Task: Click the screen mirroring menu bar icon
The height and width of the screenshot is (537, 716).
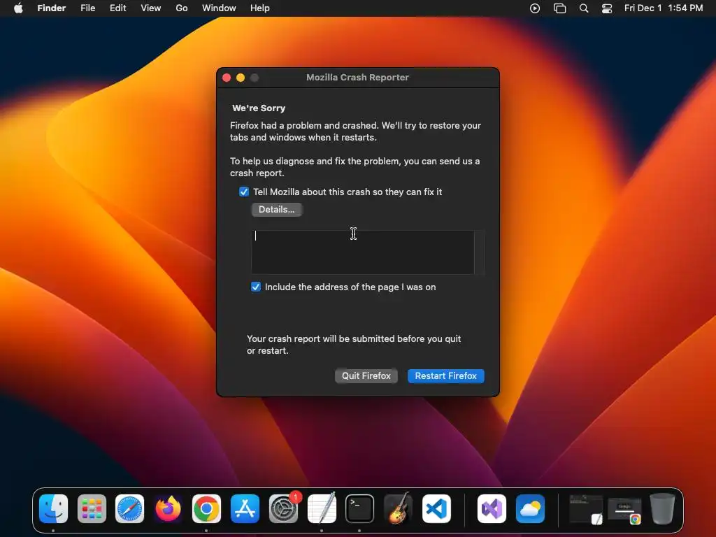Action: (x=560, y=8)
